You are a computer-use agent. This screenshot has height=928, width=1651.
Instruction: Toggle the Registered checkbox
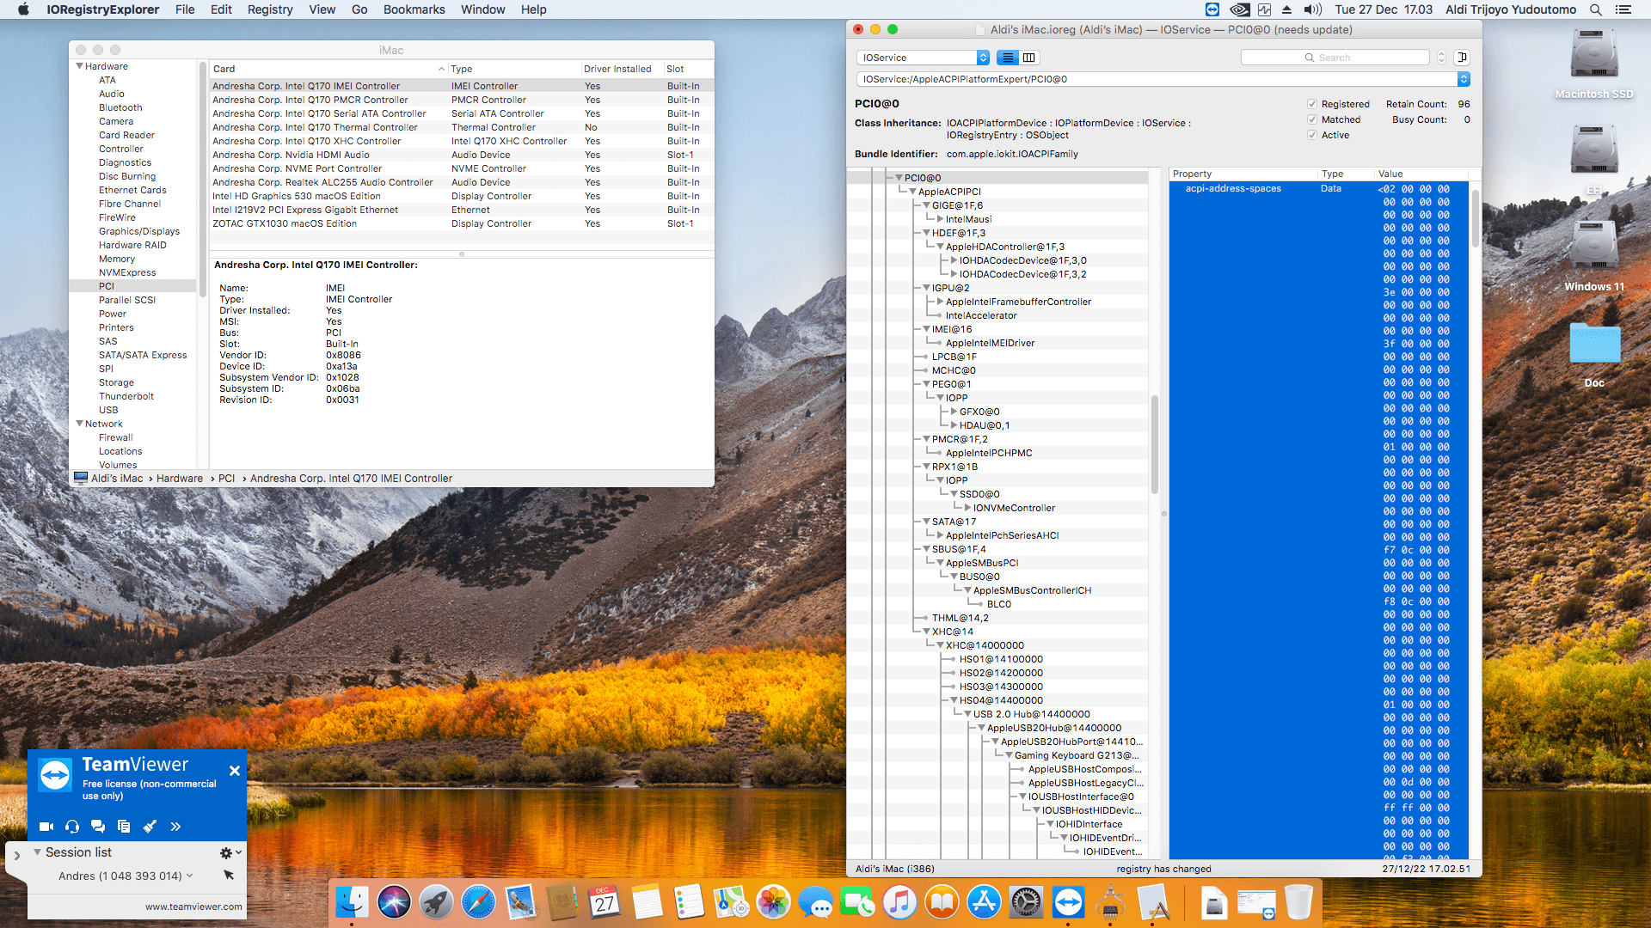(x=1312, y=104)
